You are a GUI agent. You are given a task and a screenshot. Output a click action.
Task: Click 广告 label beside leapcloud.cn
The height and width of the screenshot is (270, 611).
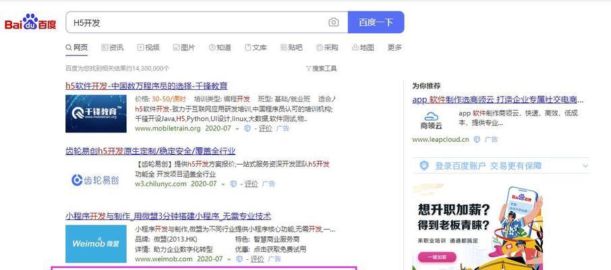click(x=491, y=139)
